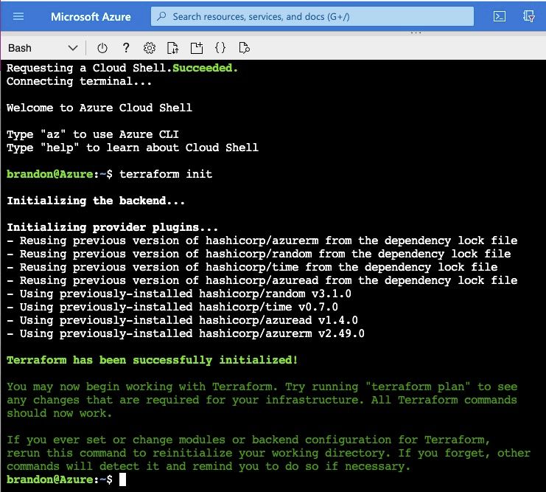Click the Microsoft Azure home title
Screen dimensions: 546x492
click(x=91, y=17)
